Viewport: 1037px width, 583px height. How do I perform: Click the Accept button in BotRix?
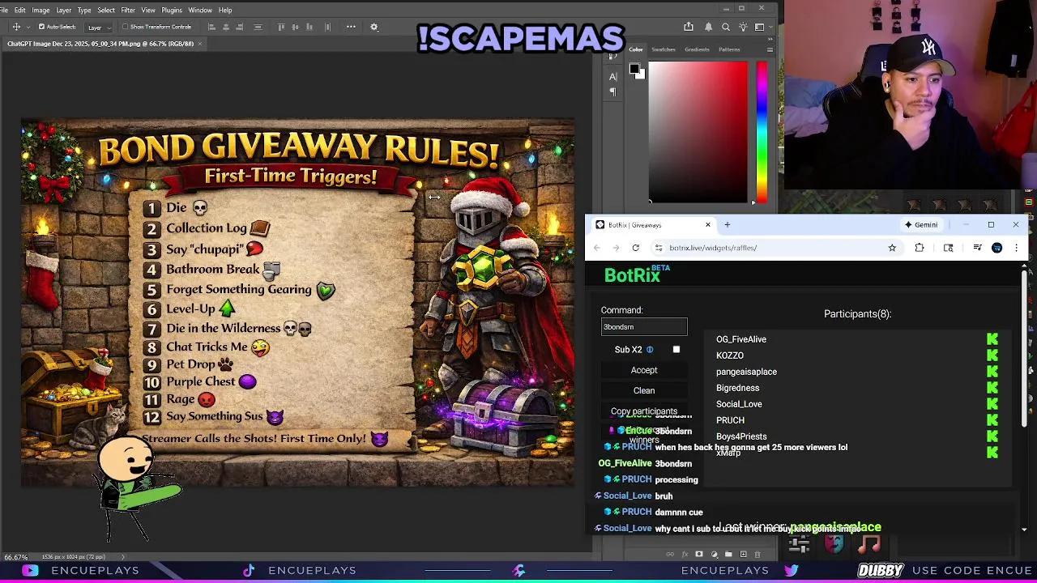pos(643,370)
